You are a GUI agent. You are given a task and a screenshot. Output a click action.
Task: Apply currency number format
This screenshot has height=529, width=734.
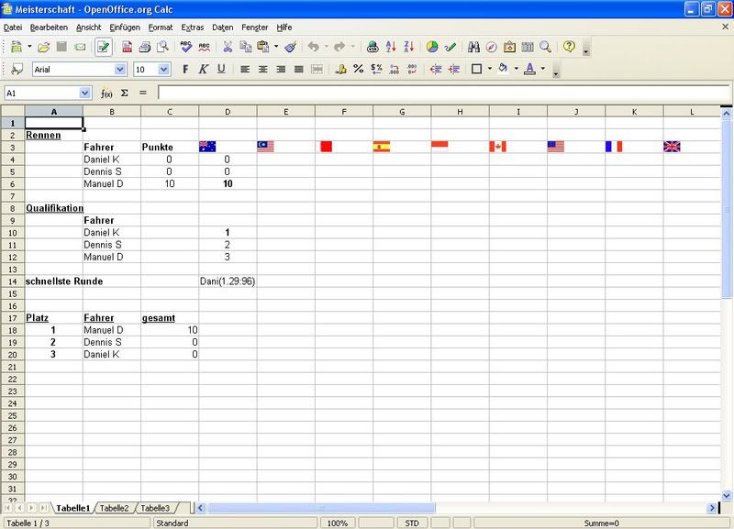340,70
